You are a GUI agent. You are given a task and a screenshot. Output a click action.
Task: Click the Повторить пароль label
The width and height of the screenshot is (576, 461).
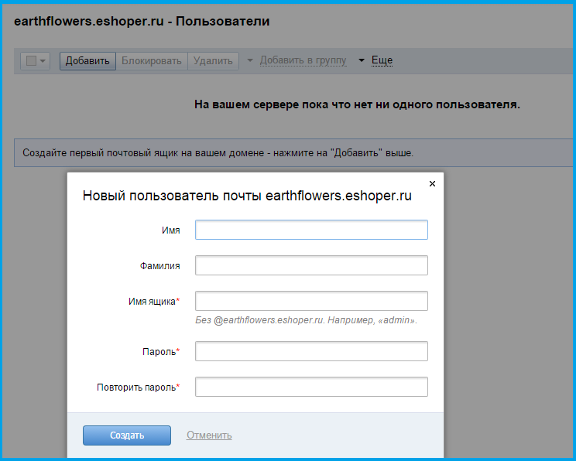click(138, 388)
